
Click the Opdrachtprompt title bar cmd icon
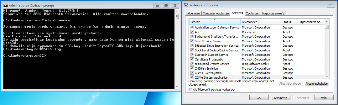(5, 5)
